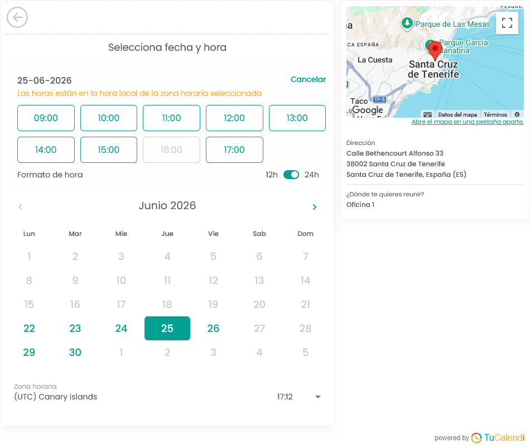
Task: Pick June 30 in the calendar
Action: click(75, 352)
